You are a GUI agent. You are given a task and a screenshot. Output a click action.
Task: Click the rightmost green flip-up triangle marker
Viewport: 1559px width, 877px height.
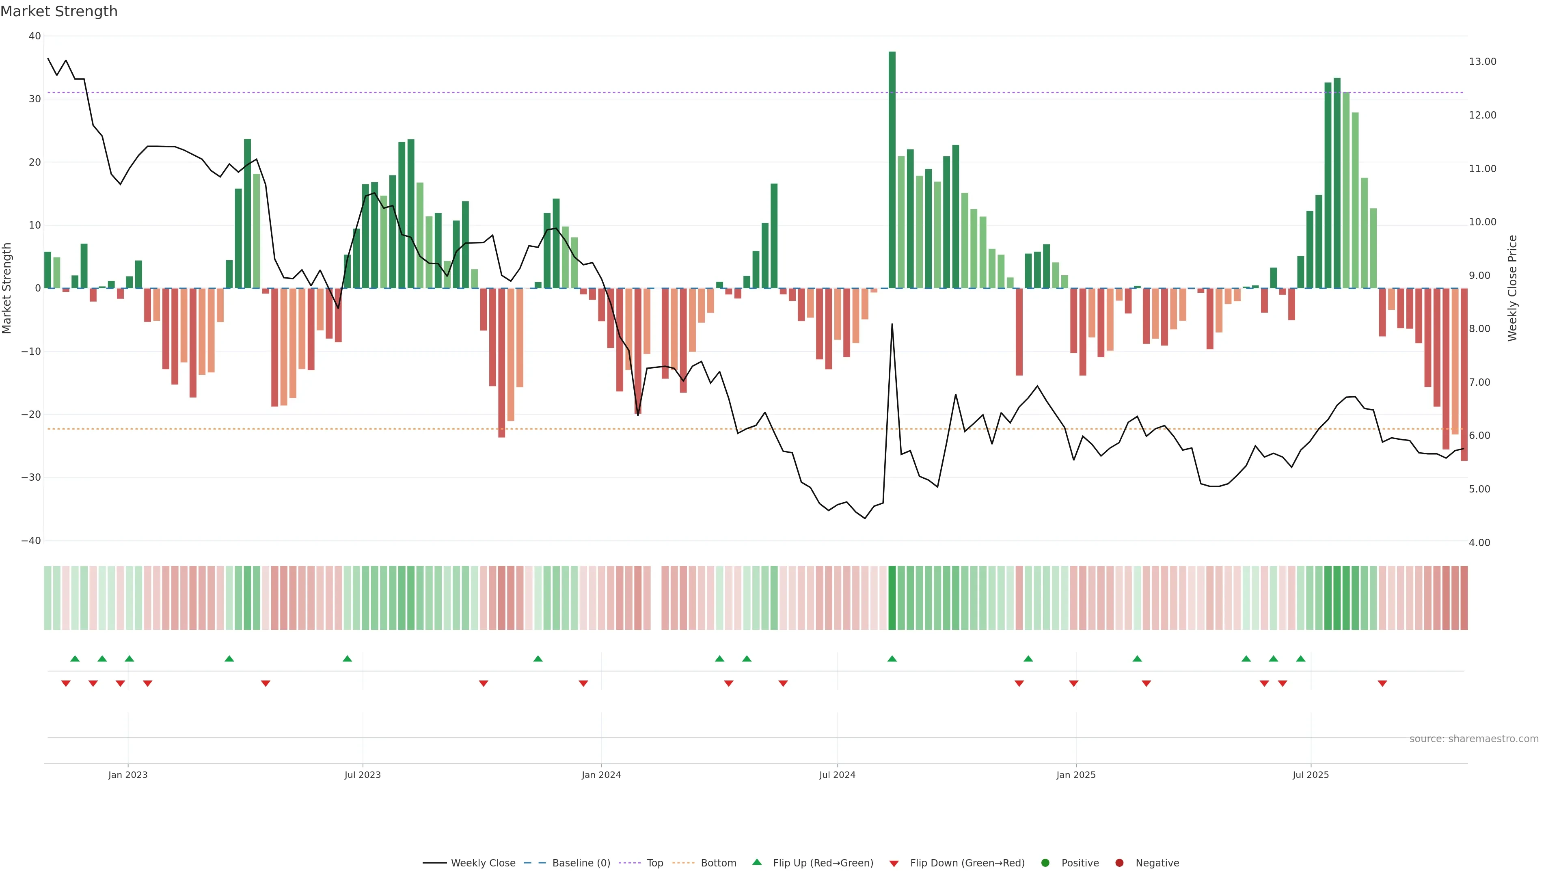[1300, 659]
